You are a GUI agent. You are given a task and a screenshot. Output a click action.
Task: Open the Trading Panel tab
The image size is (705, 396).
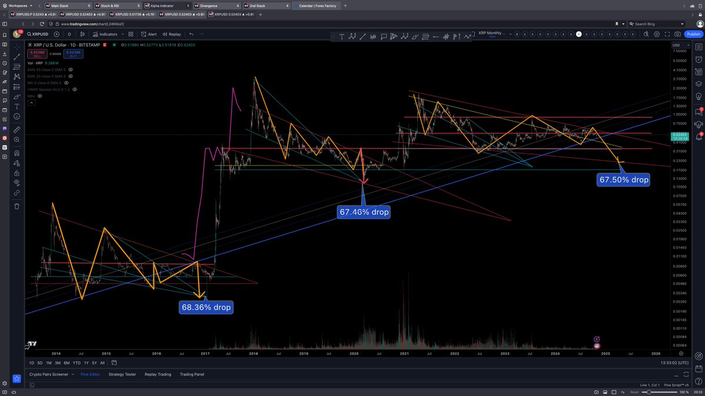(x=192, y=374)
